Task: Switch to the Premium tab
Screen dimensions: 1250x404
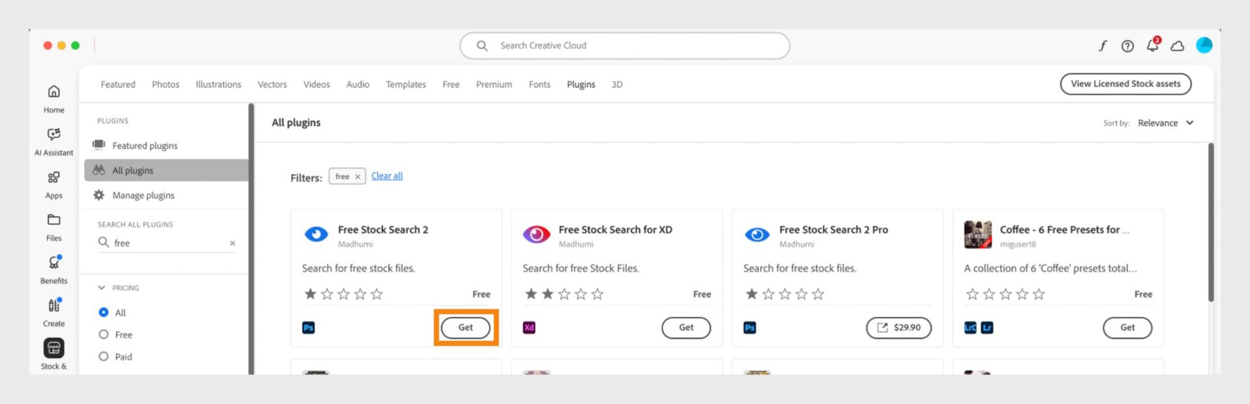Action: click(493, 85)
